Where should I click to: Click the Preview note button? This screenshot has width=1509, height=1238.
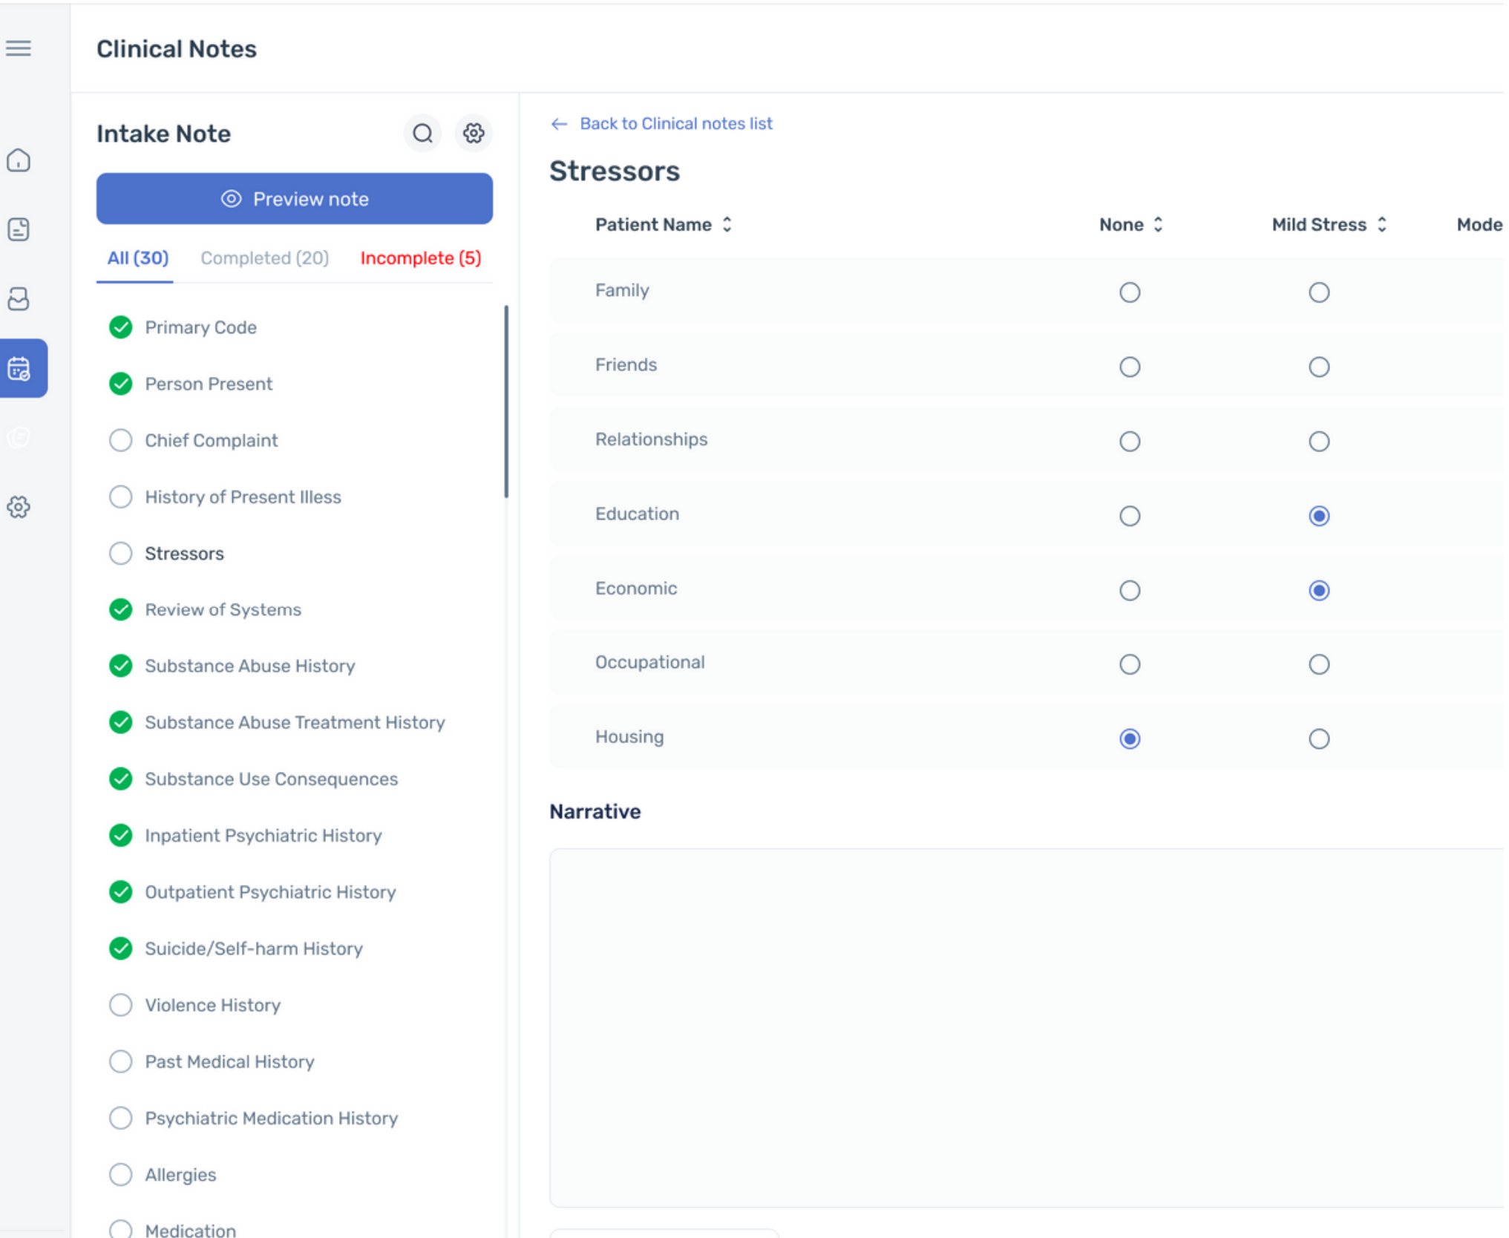pos(295,199)
